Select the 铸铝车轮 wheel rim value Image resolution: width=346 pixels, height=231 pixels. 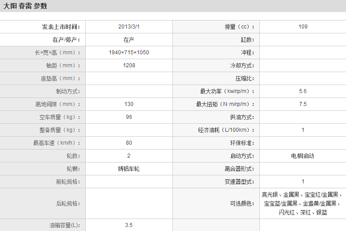[129, 169]
